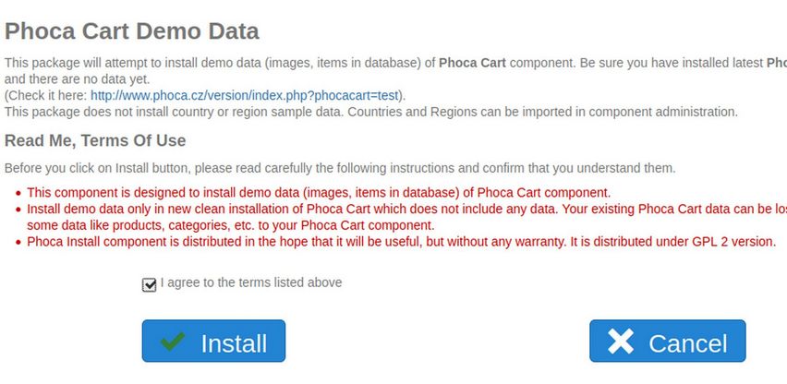Viewport: 787px width, 384px height.
Task: Click the 'I agree to the terms listed above' label
Action: point(251,282)
